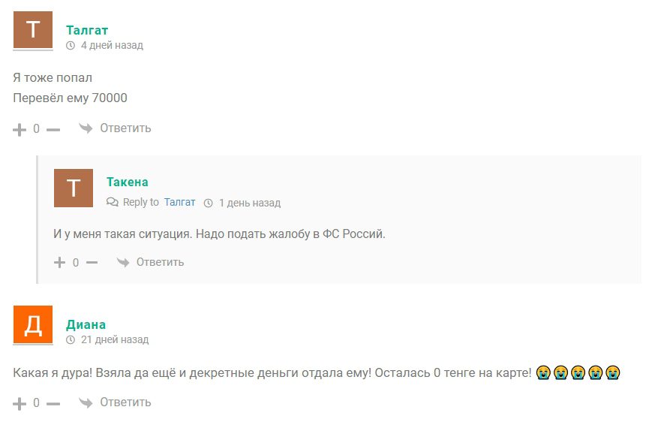Downvote Талгат's comment with minus icon
652x425 pixels.
(x=53, y=130)
